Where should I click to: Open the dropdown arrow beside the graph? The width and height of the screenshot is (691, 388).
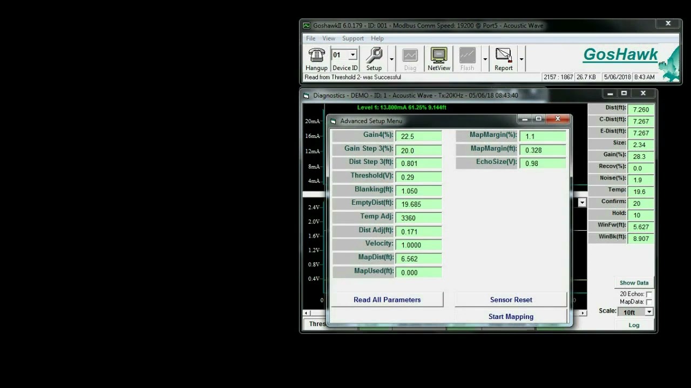pyautogui.click(x=582, y=203)
